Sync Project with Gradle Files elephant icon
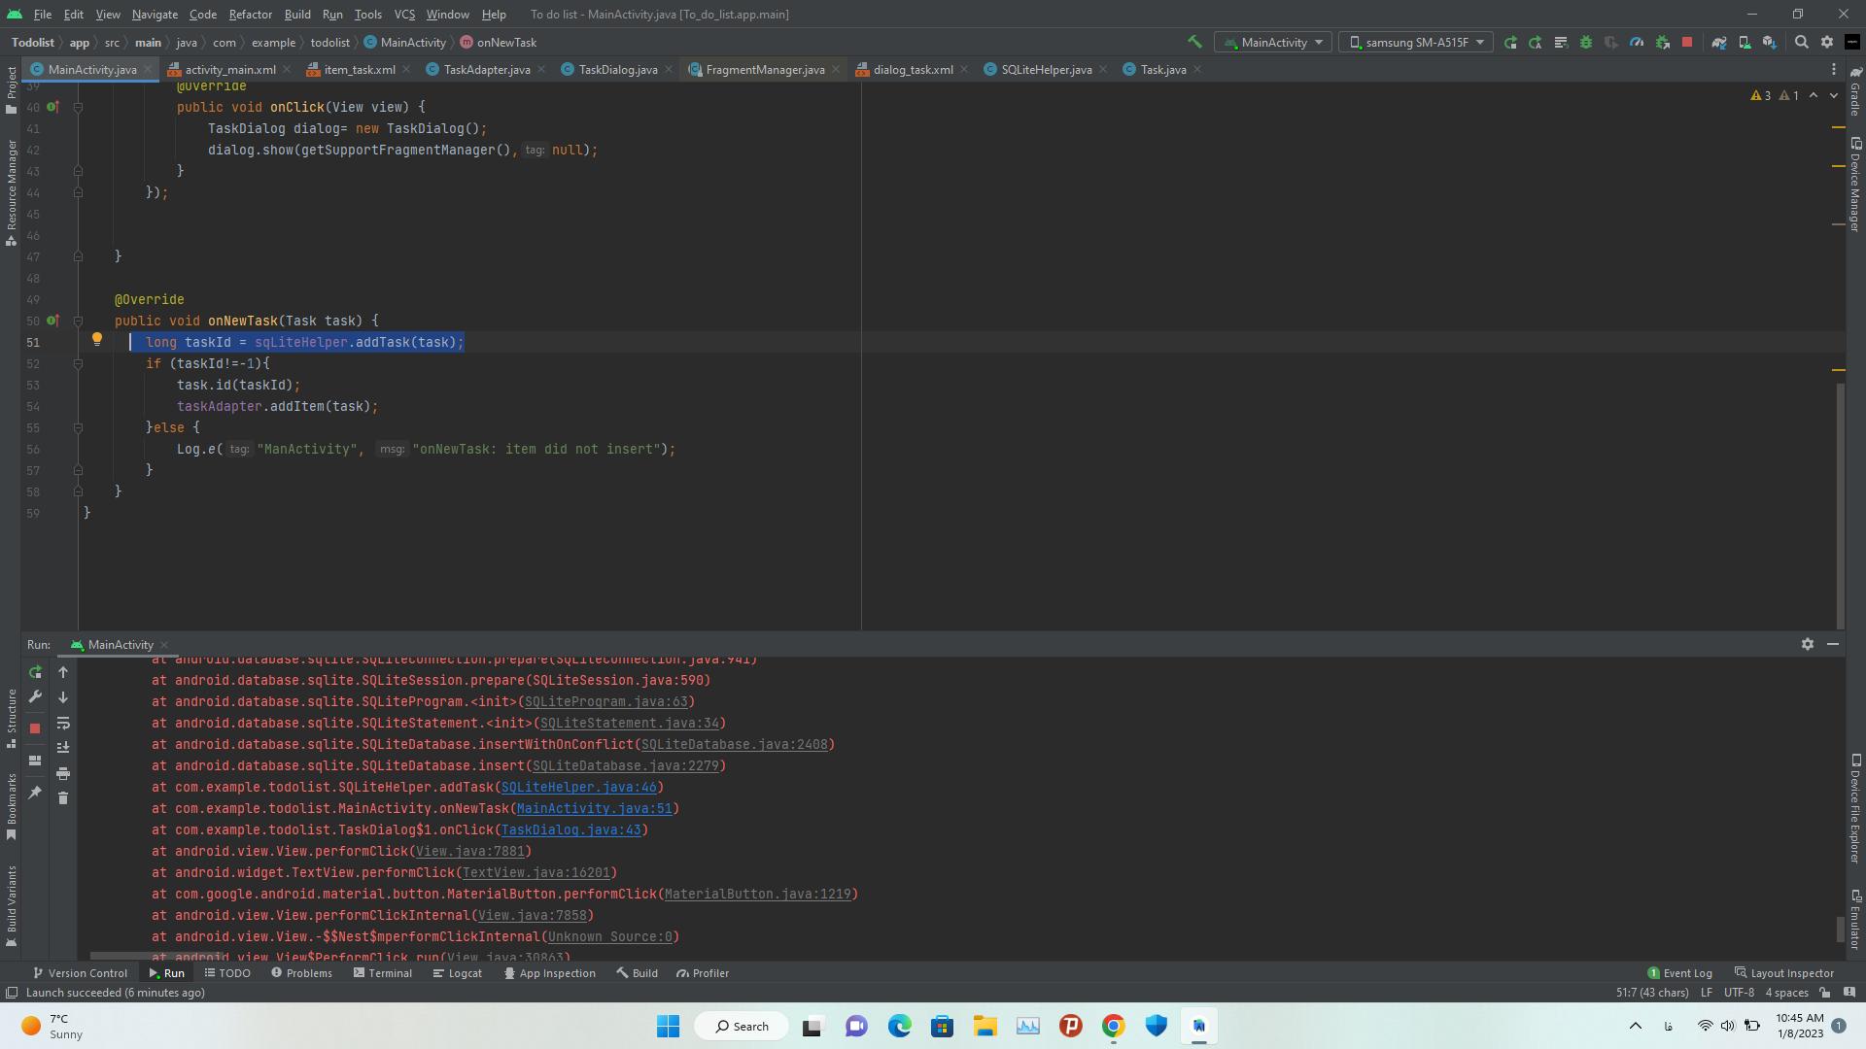1866x1049 pixels. tap(1719, 42)
